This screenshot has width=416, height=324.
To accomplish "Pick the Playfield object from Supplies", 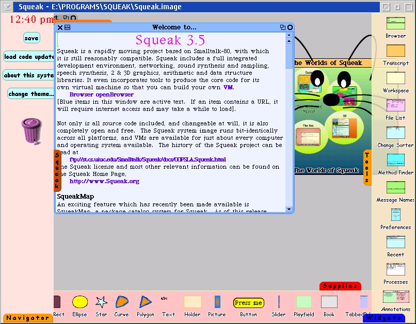I will (304, 302).
